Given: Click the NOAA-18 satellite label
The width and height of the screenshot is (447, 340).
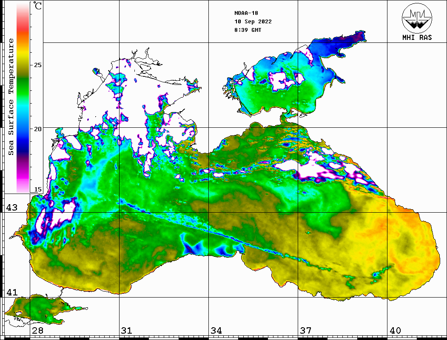Looking at the screenshot, I should click(246, 13).
